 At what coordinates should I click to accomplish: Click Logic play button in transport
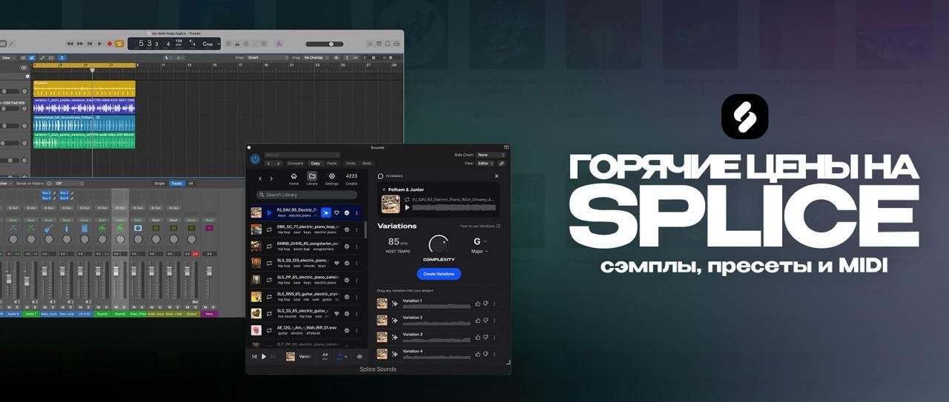point(99,44)
